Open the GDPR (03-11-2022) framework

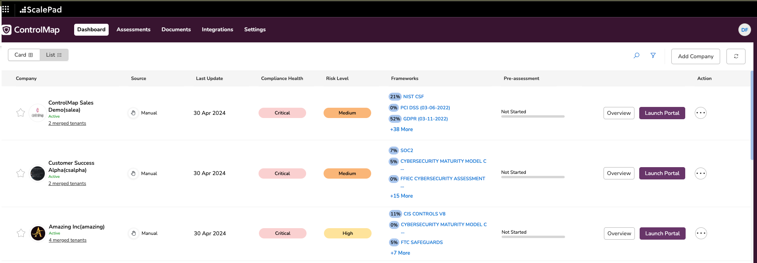coord(425,119)
